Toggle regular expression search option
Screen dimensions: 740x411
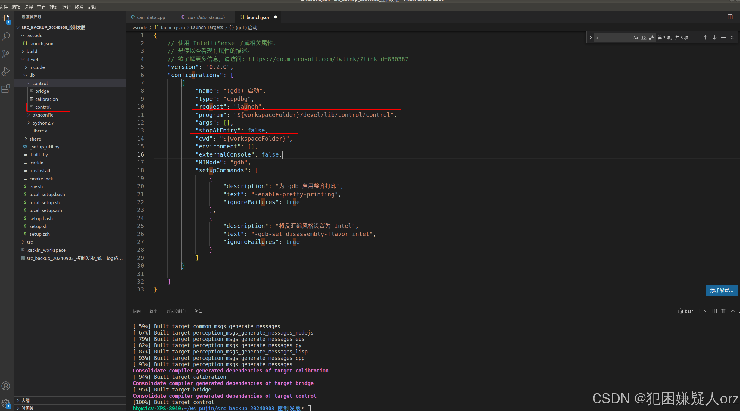651,37
